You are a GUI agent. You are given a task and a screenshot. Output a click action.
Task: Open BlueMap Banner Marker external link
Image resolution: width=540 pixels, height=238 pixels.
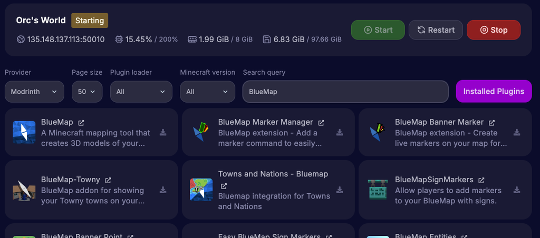[492, 123]
